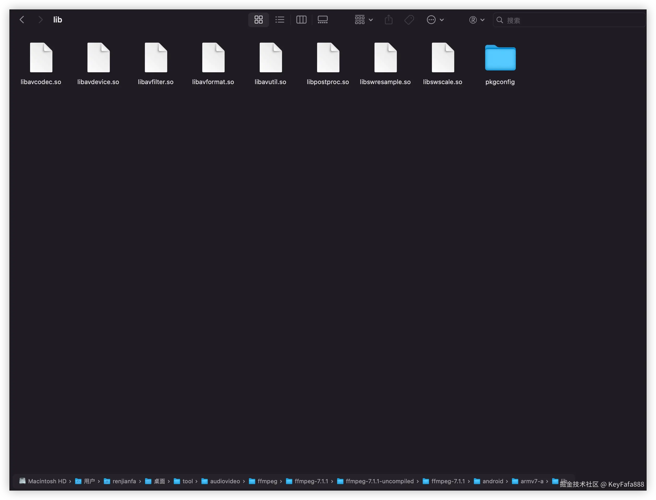The image size is (656, 500).
Task: Click the forward navigation chevron
Action: [40, 20]
